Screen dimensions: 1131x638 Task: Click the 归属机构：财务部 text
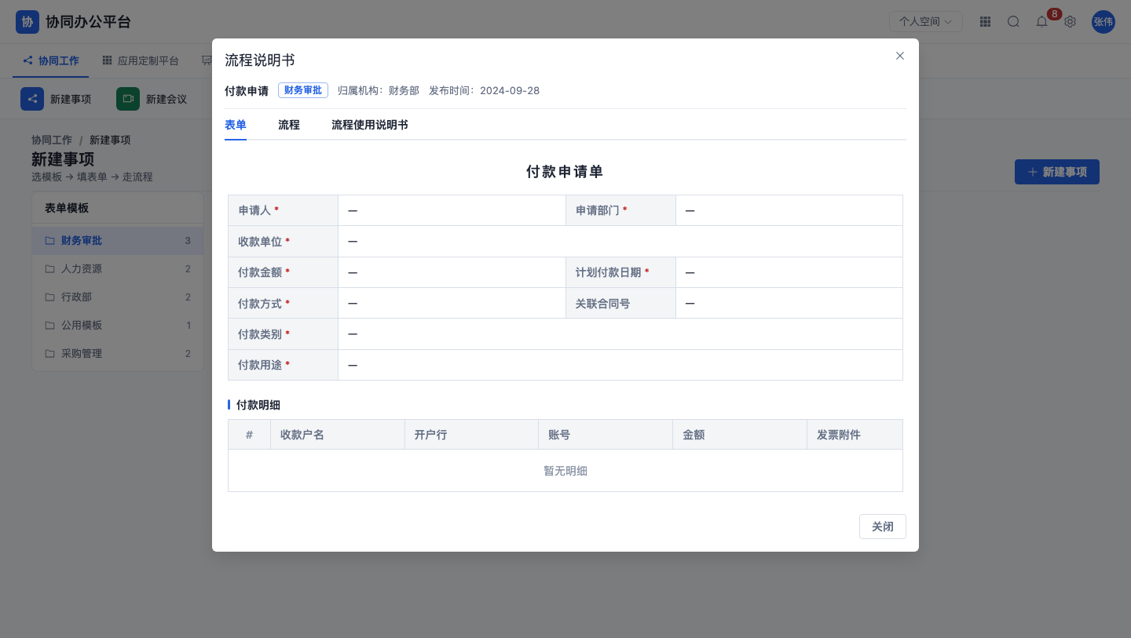379,90
